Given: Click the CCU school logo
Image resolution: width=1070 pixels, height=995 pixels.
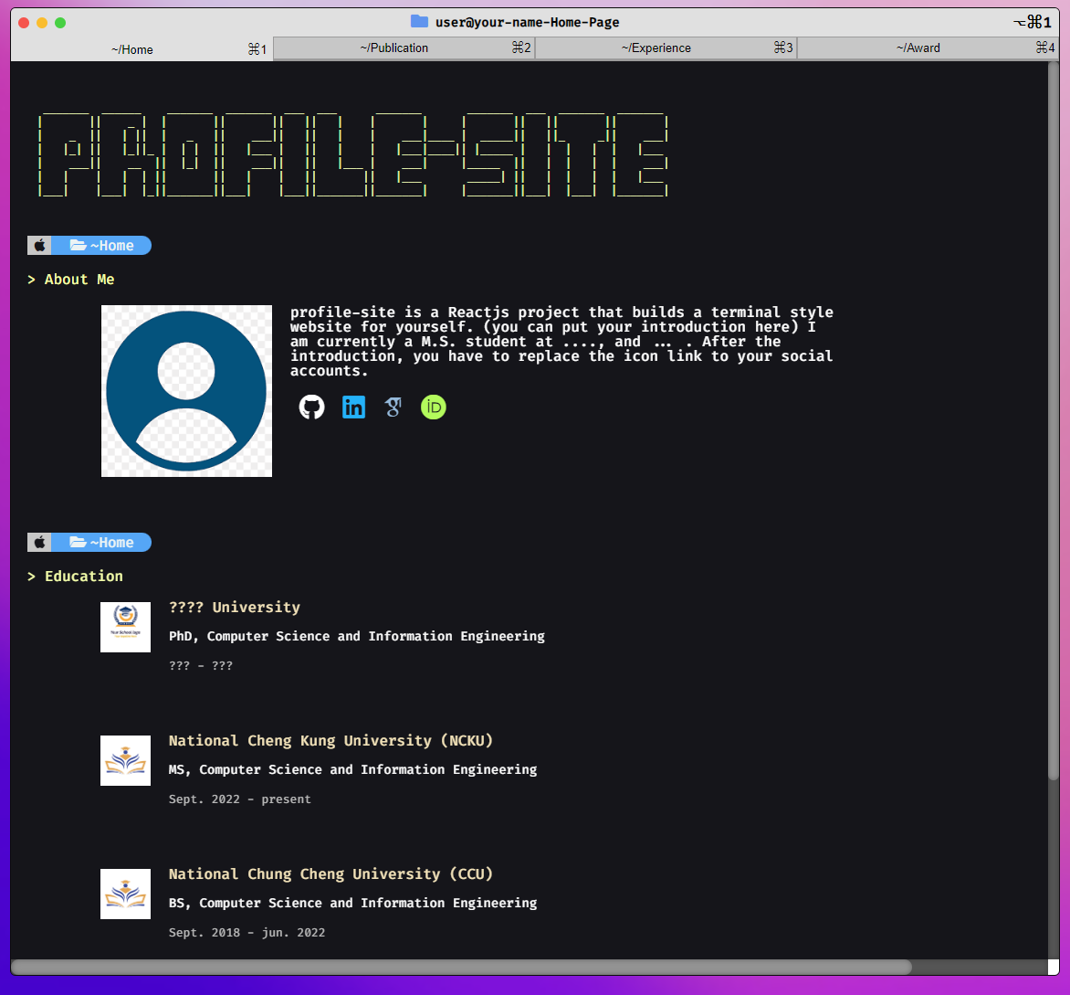Looking at the screenshot, I should (126, 894).
